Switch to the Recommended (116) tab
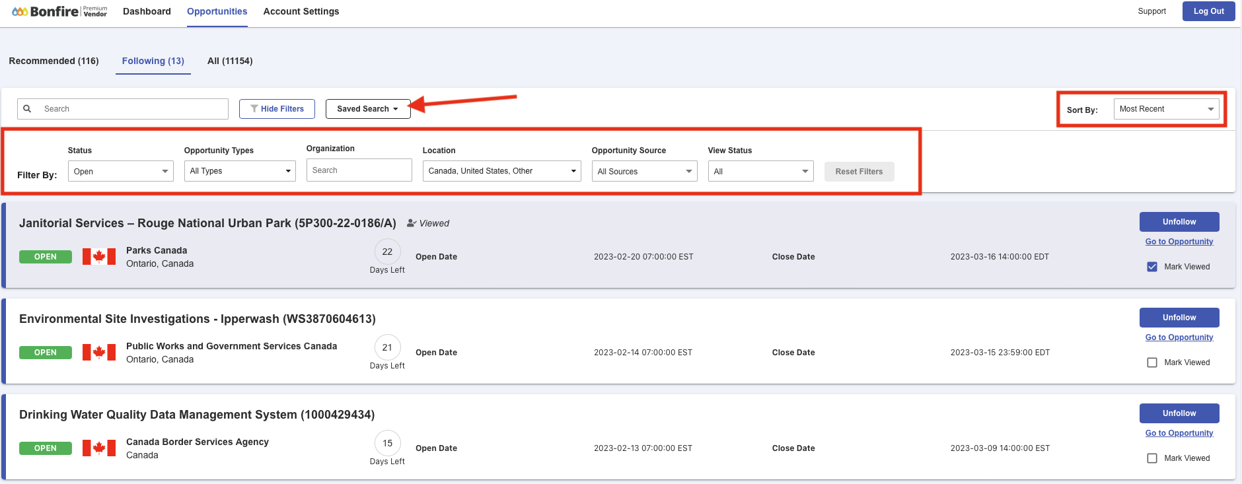 54,61
